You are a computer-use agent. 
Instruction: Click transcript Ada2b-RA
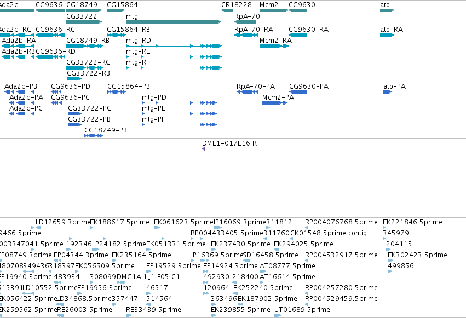pos(18,46)
